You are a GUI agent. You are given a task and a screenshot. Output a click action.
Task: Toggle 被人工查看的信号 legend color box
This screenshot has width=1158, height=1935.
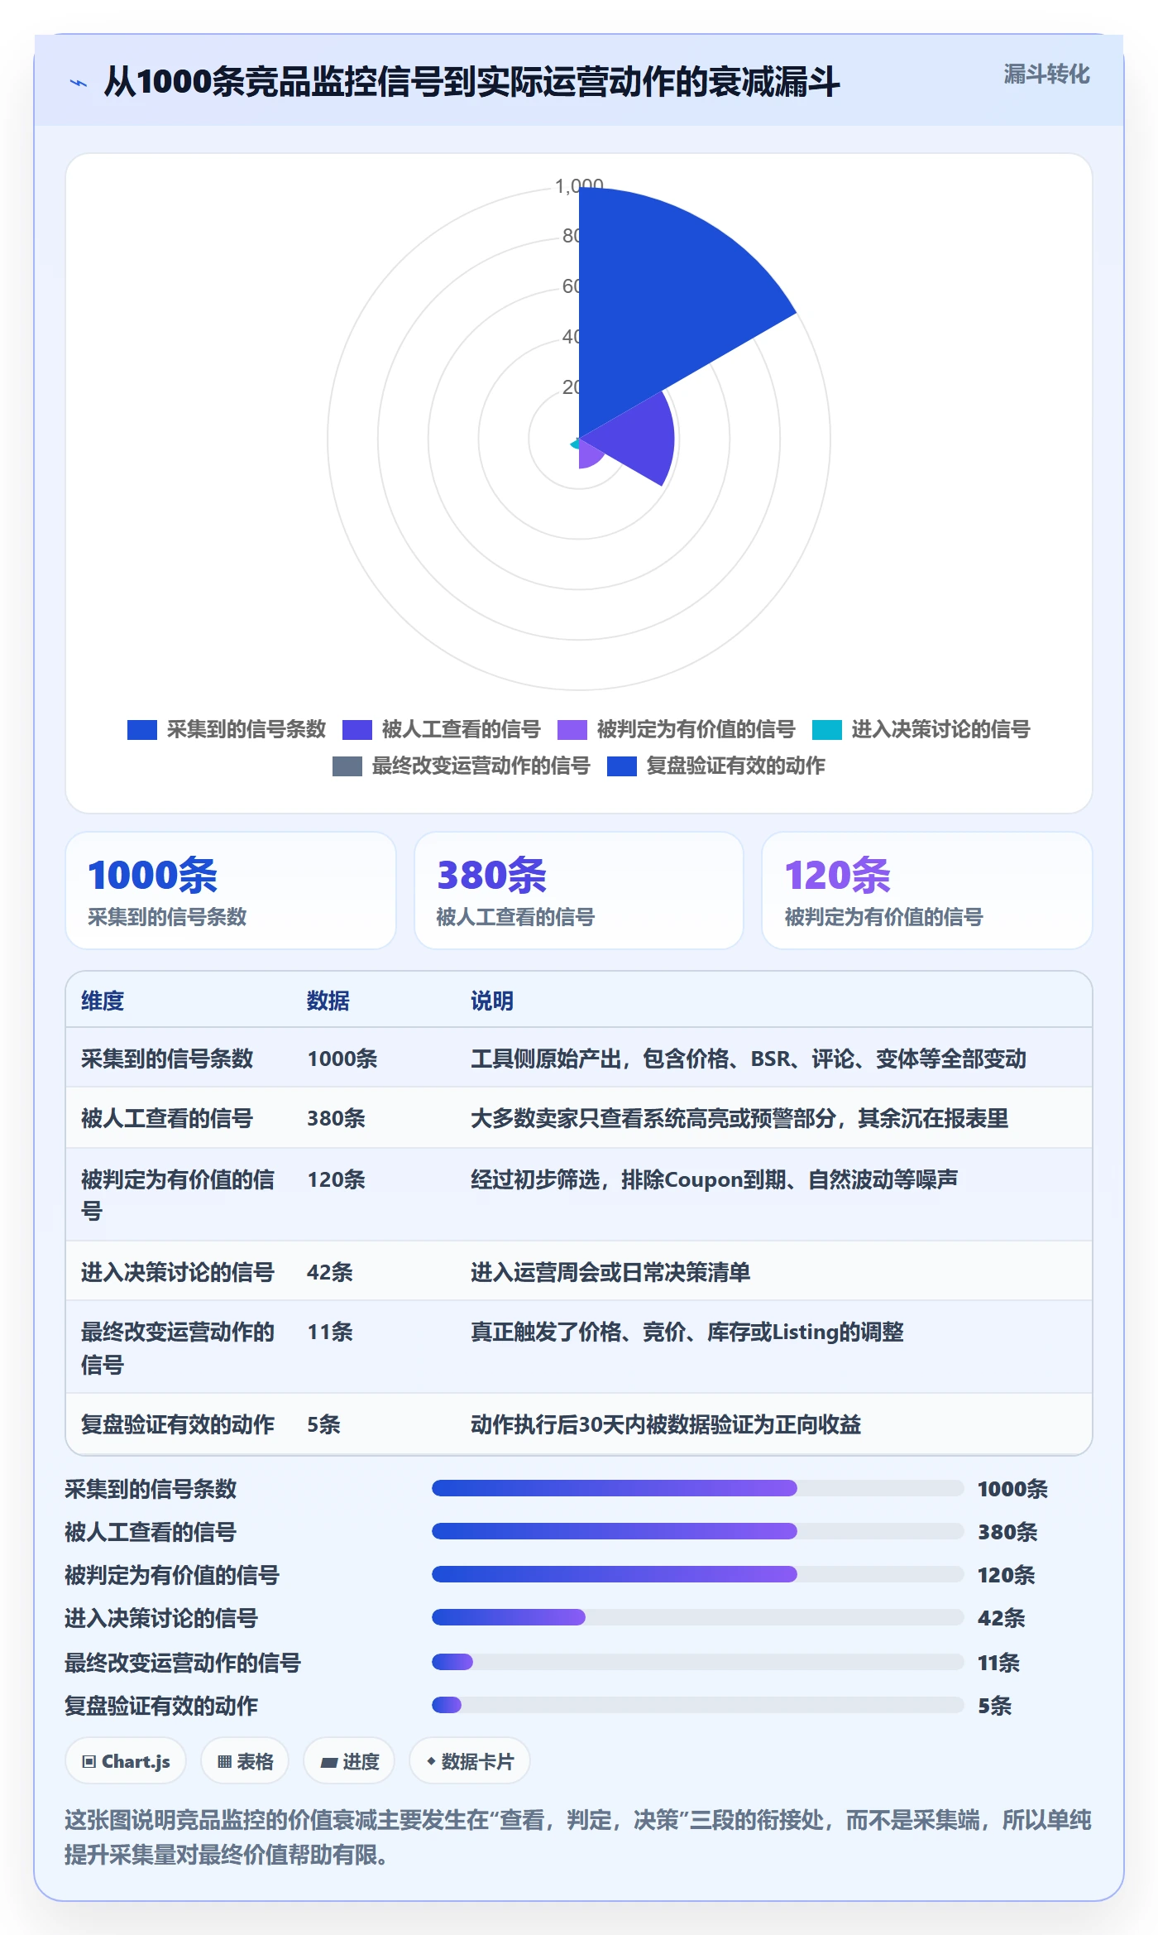pos(357,730)
